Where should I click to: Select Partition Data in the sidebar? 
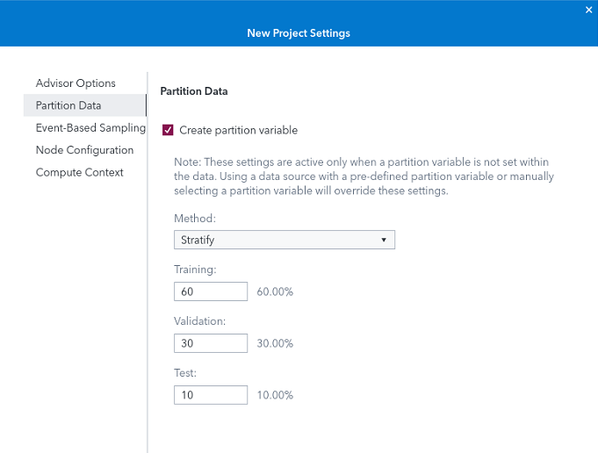coord(68,105)
